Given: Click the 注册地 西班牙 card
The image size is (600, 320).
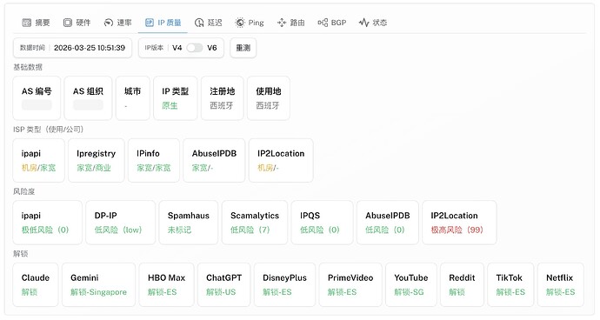Looking at the screenshot, I should (222, 98).
